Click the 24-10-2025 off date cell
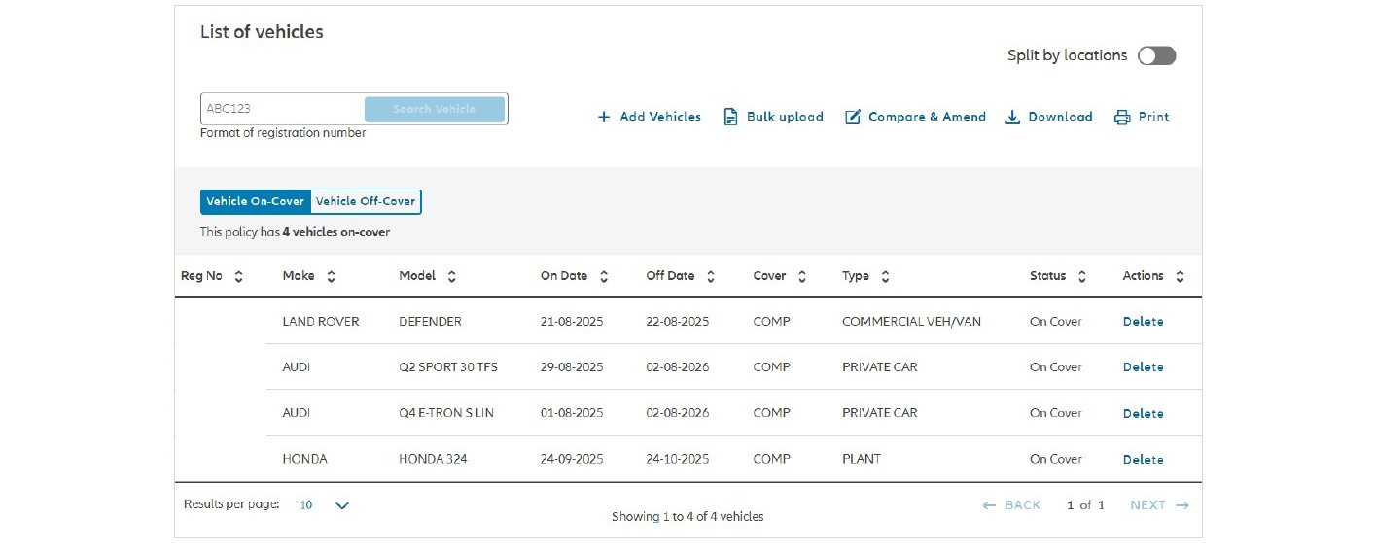 tap(678, 459)
